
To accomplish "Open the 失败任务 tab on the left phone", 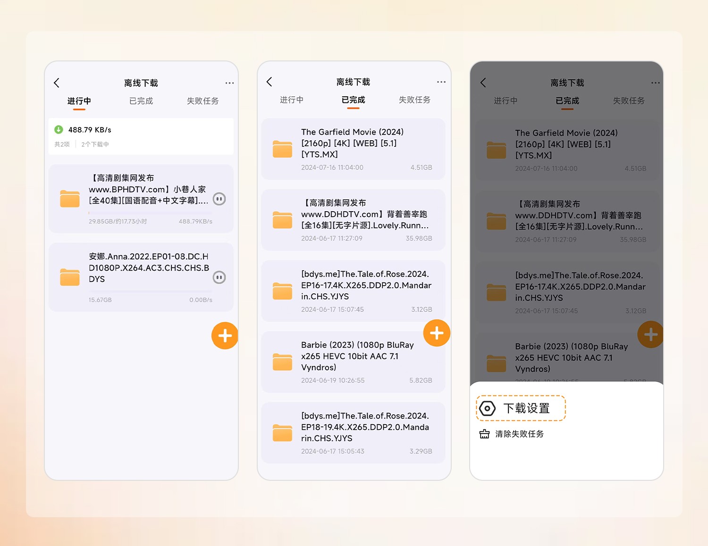I will [202, 101].
